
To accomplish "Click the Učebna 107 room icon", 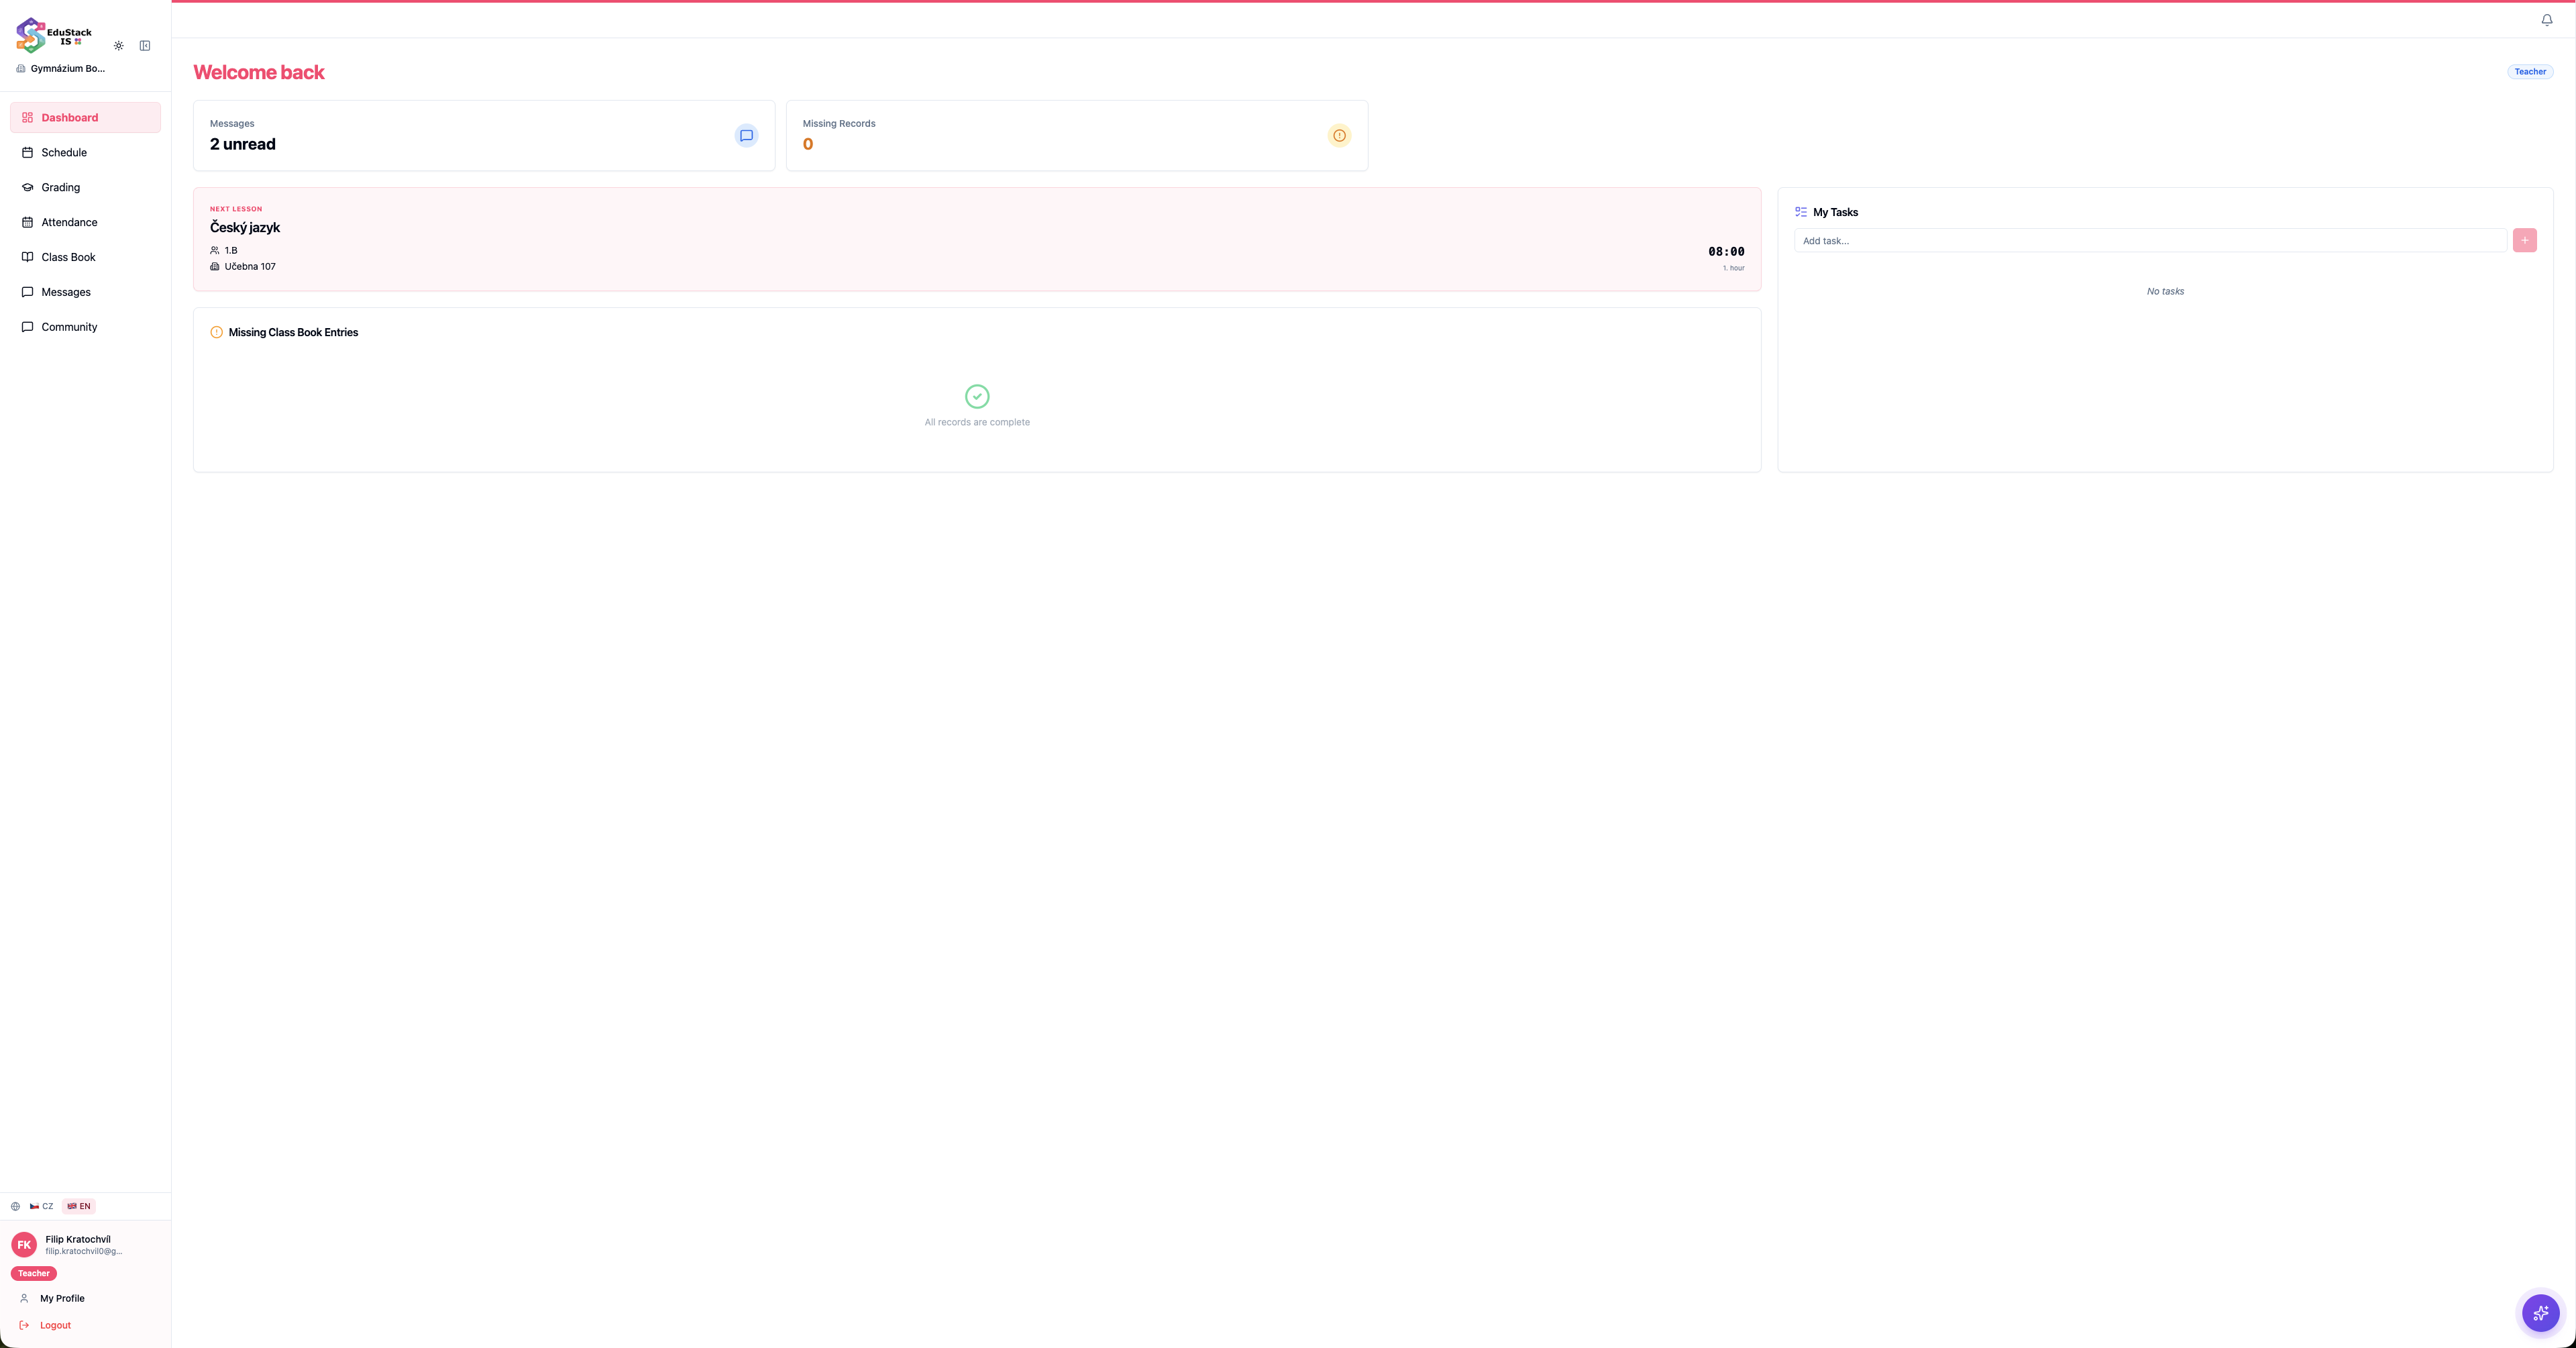I will click(x=215, y=267).
